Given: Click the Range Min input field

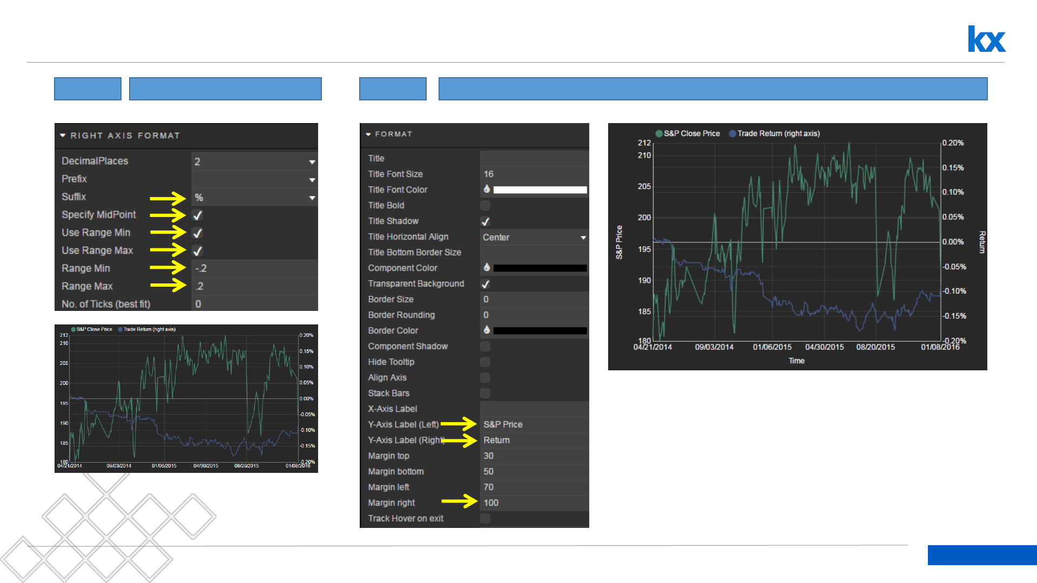Looking at the screenshot, I should [x=254, y=268].
